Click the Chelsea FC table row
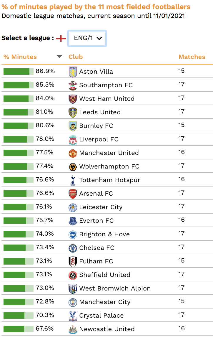Screen dimensions: 213x340 point(107,247)
